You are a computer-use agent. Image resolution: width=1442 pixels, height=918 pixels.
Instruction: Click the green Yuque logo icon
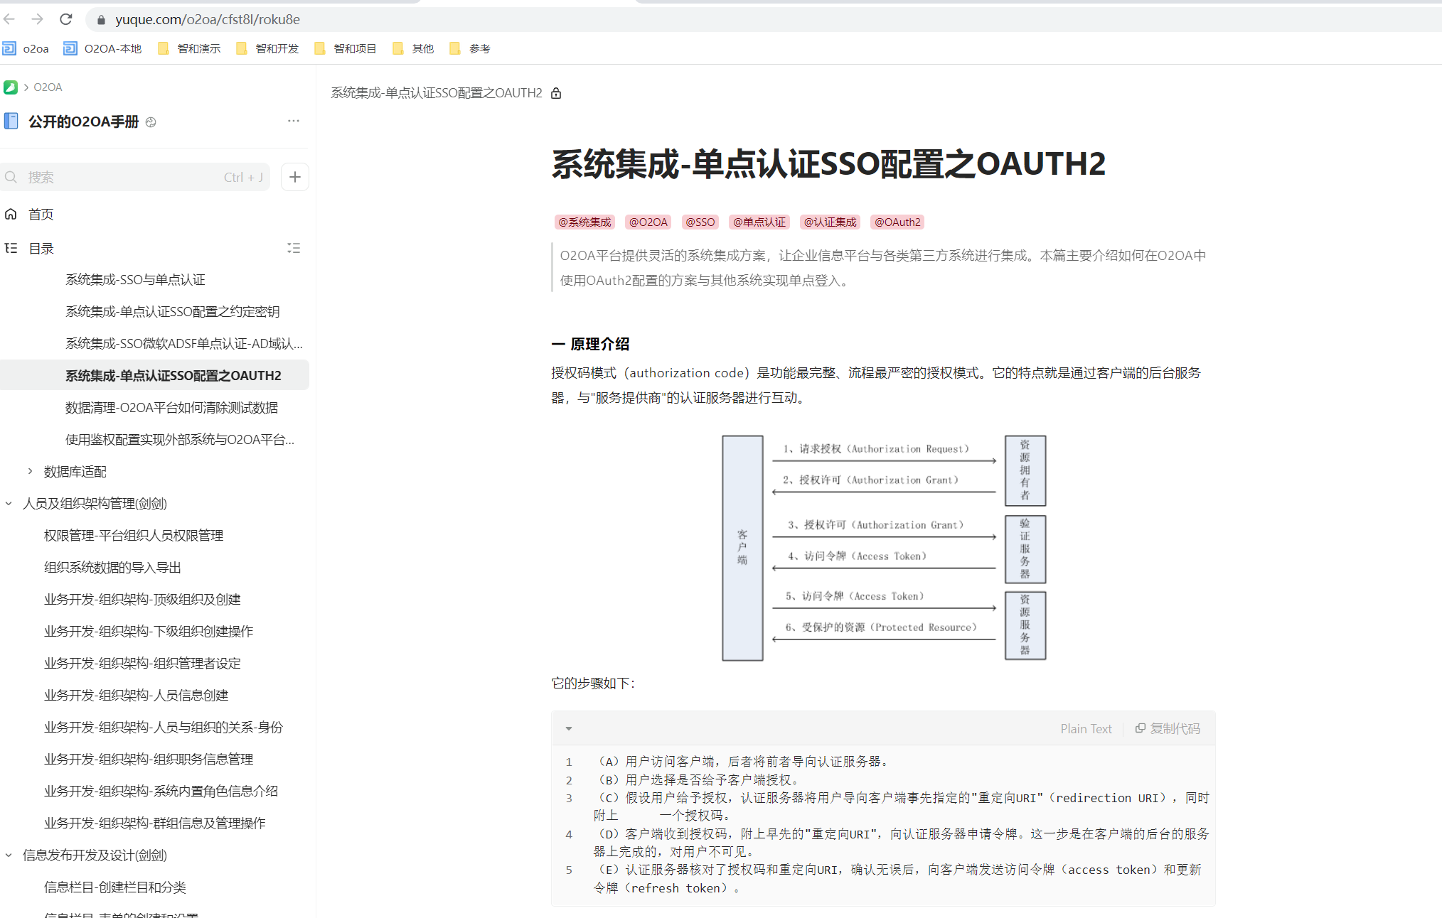11,87
